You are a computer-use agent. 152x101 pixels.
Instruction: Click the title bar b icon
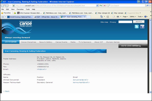(x=139, y=2)
